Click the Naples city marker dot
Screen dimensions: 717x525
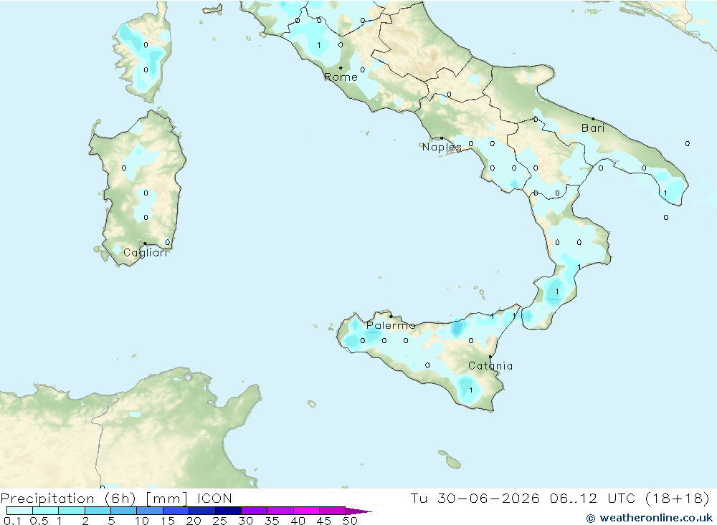pos(442,138)
